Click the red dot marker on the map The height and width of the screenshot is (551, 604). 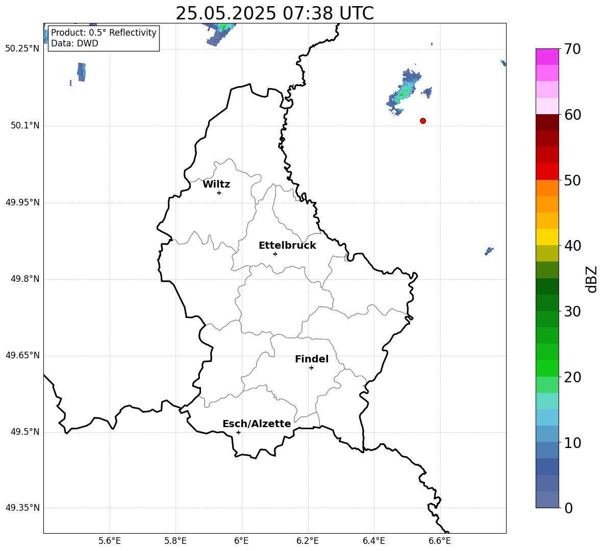(423, 121)
